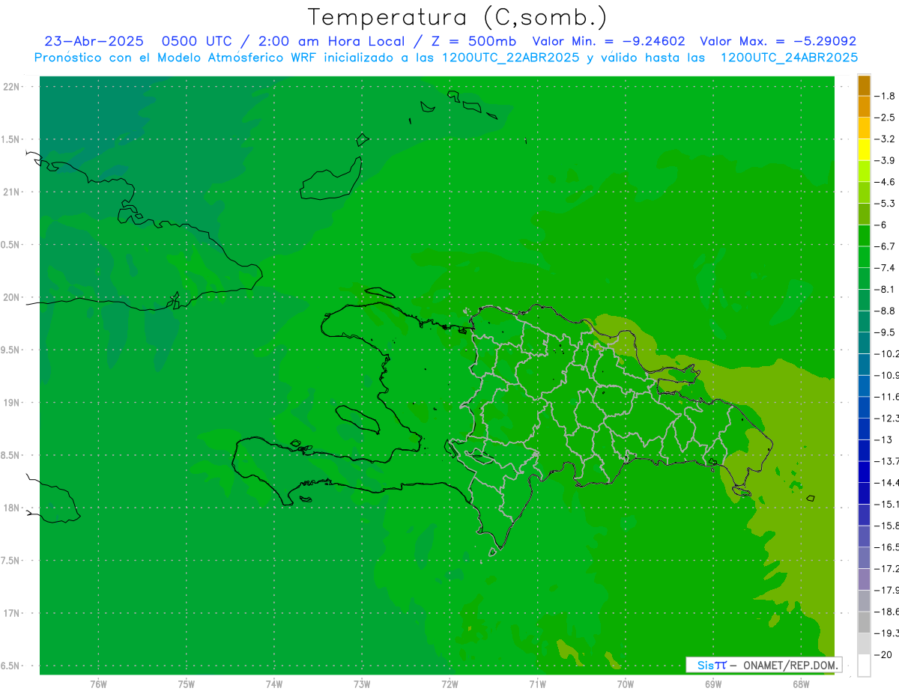Click the '19N' latitude axis label
Viewport: 899px width, 694px height.
click(x=11, y=402)
